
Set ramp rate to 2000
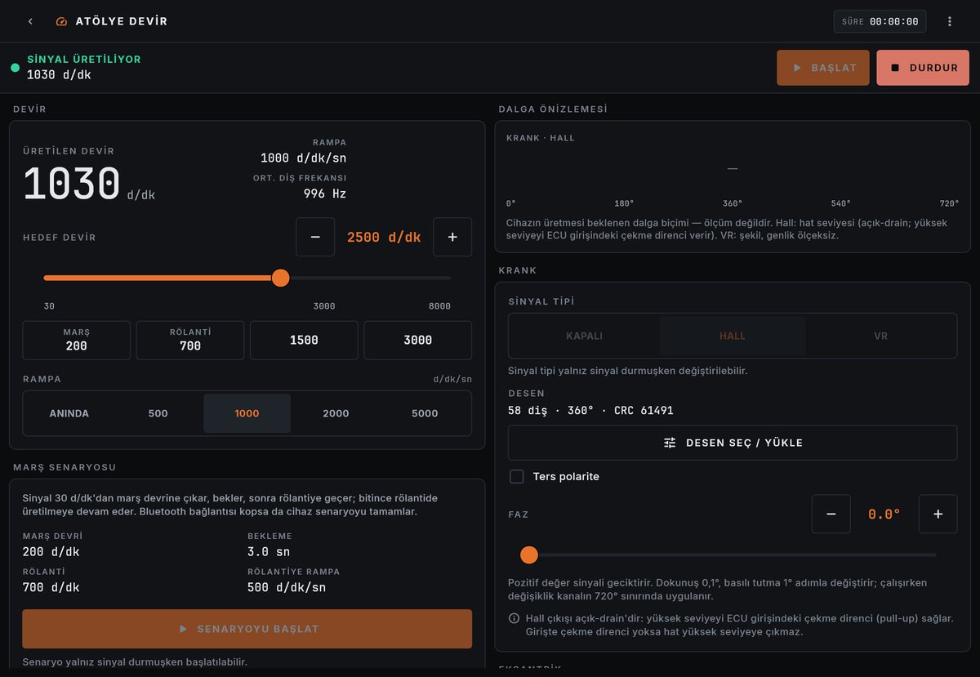coord(336,413)
